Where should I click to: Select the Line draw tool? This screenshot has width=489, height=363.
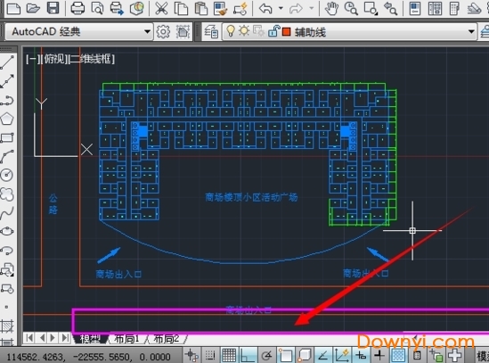7,62
